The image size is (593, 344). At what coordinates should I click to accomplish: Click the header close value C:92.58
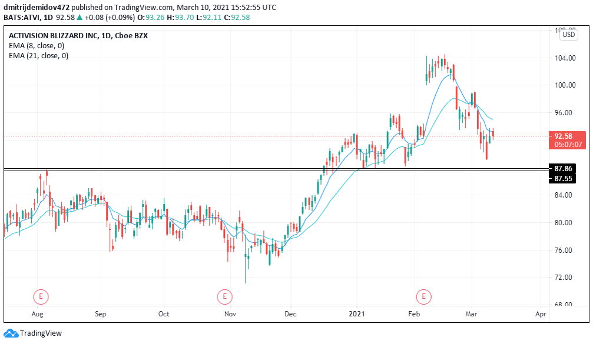tap(237, 18)
